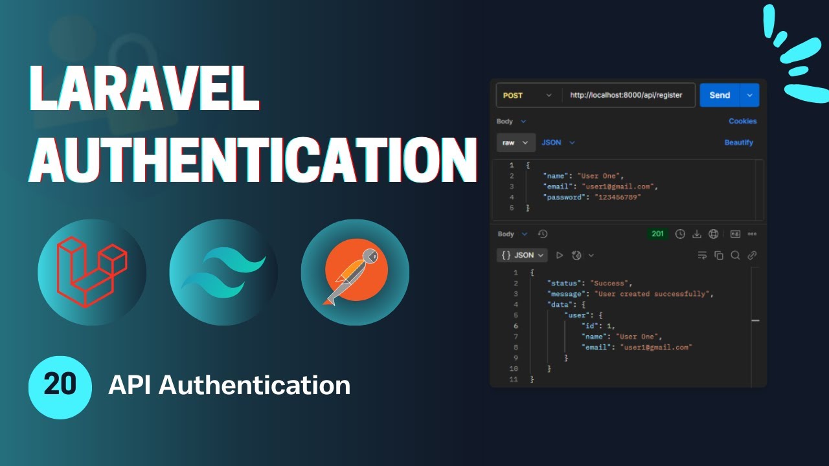
Task: Click "status": "Success" in response
Action: point(589,283)
